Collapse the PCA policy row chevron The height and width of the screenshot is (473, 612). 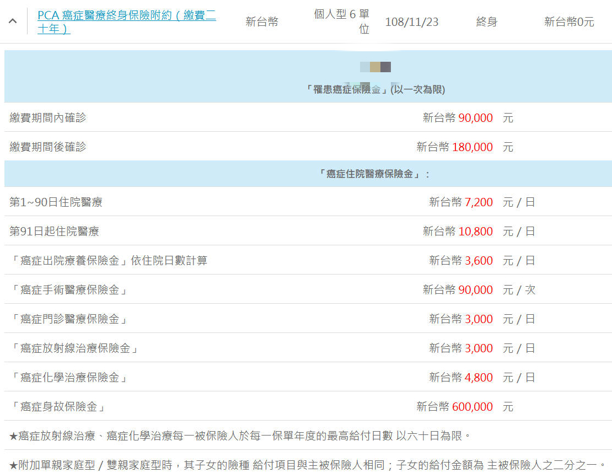pyautogui.click(x=13, y=21)
